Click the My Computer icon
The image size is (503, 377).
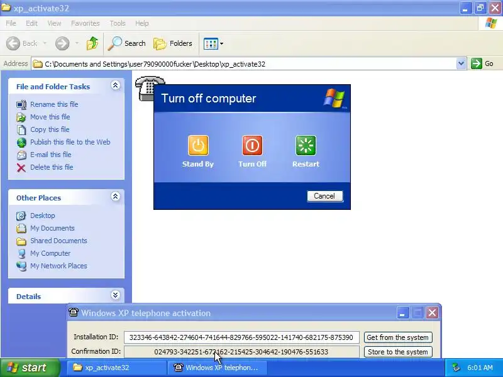[21, 254]
